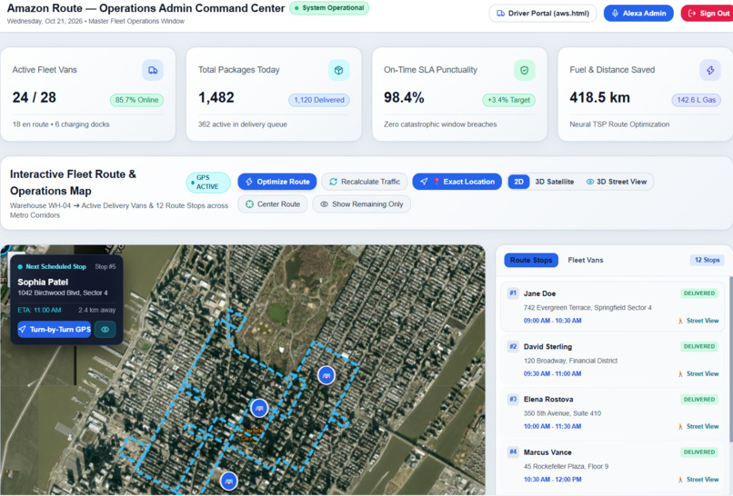Viewport: 733px width, 496px height.
Task: Click stop number #1 badge
Action: click(x=513, y=293)
